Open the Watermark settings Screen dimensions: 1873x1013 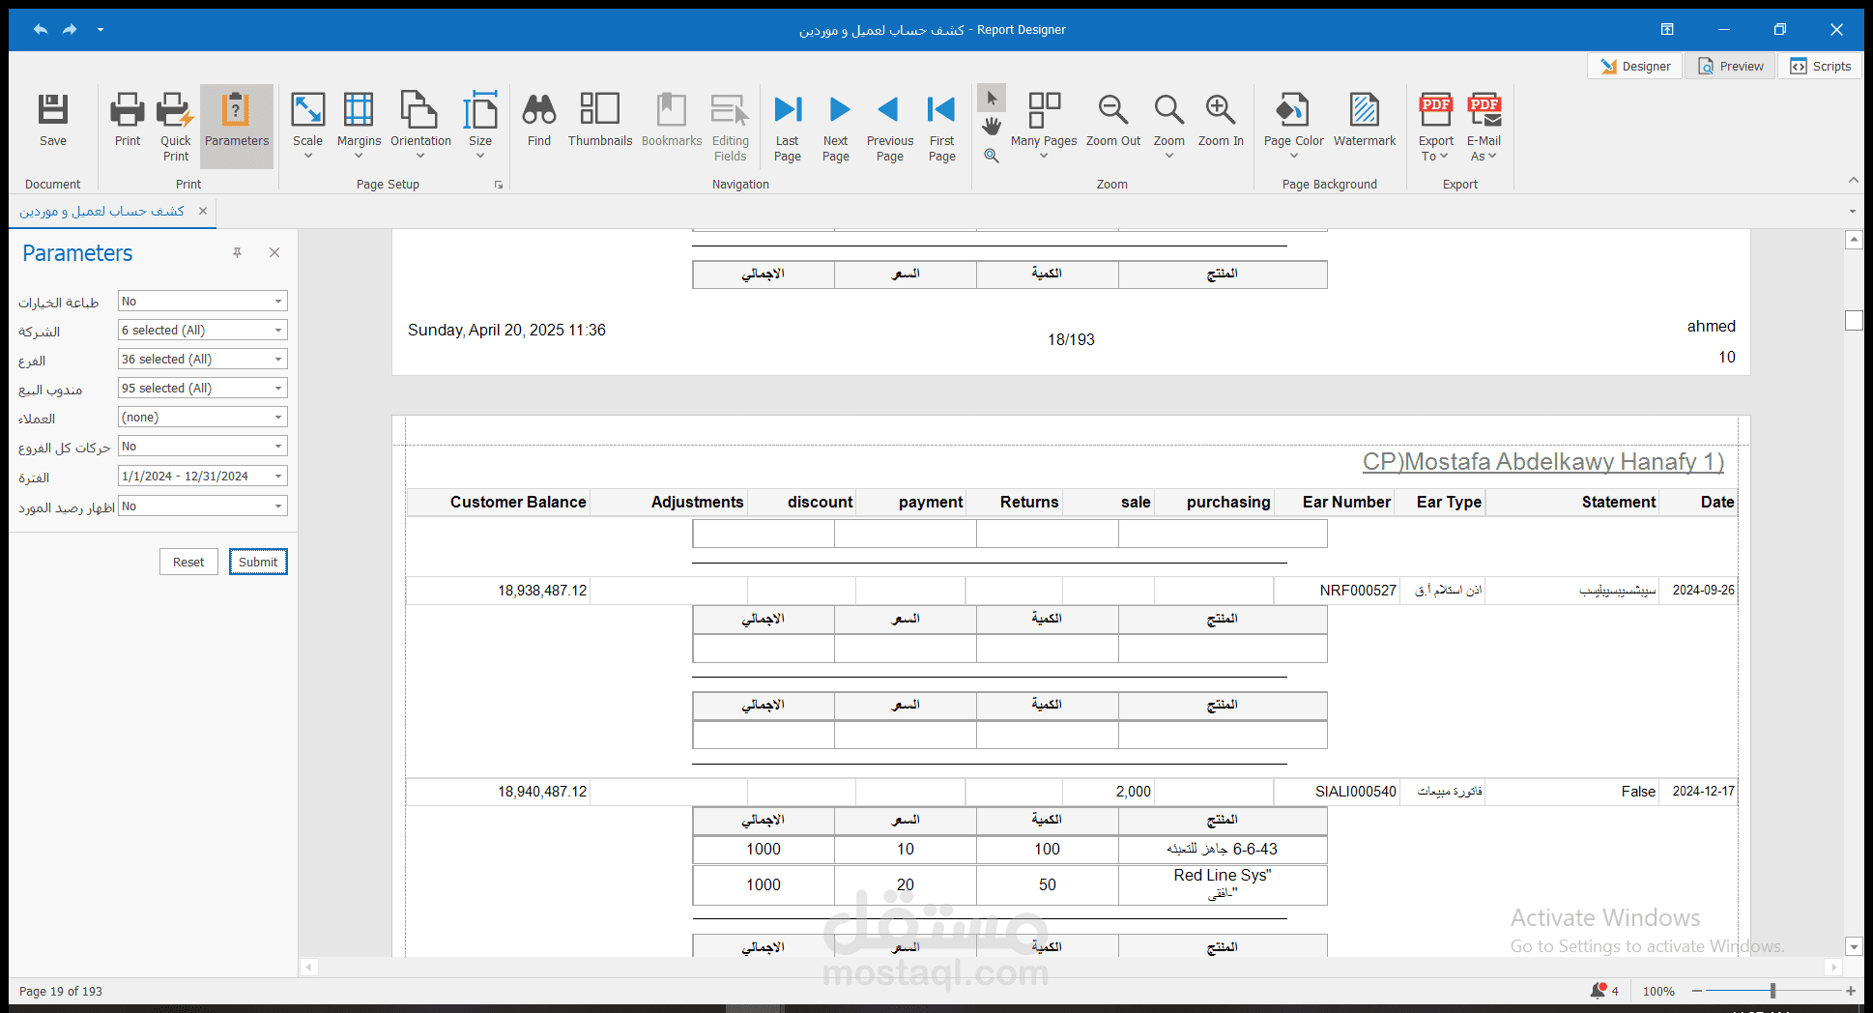point(1365,121)
